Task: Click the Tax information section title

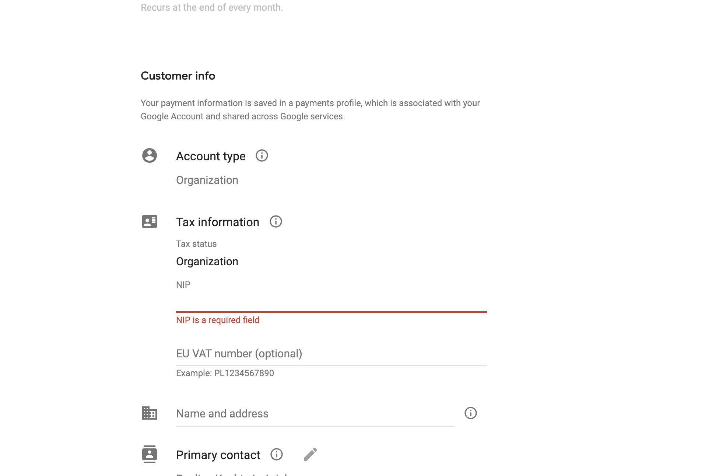Action: (218, 222)
